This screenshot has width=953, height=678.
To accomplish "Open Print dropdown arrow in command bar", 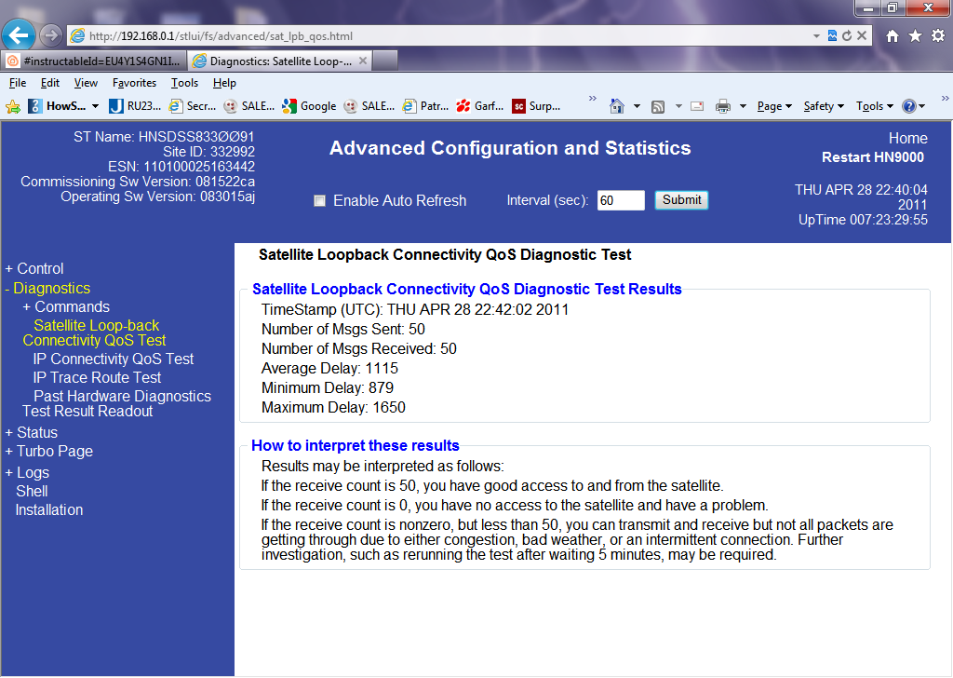I will point(743,106).
